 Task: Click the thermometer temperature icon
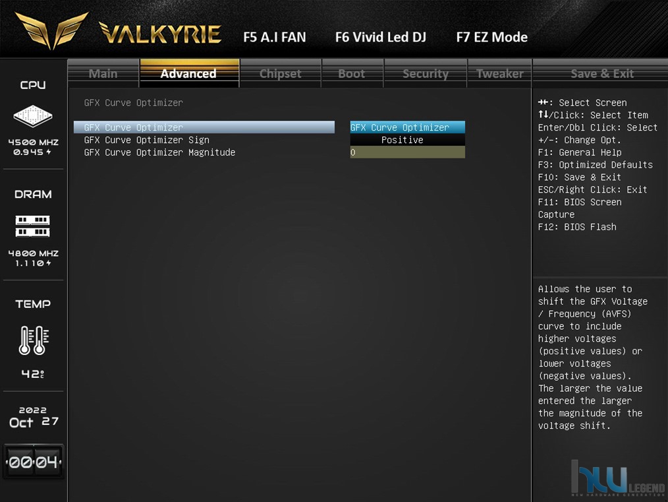click(34, 340)
